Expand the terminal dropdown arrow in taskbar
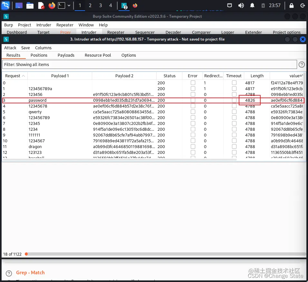 (x=69, y=5)
